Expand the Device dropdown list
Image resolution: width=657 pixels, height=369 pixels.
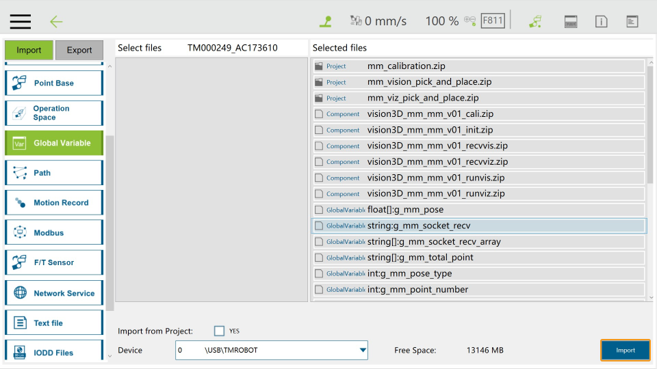(363, 351)
